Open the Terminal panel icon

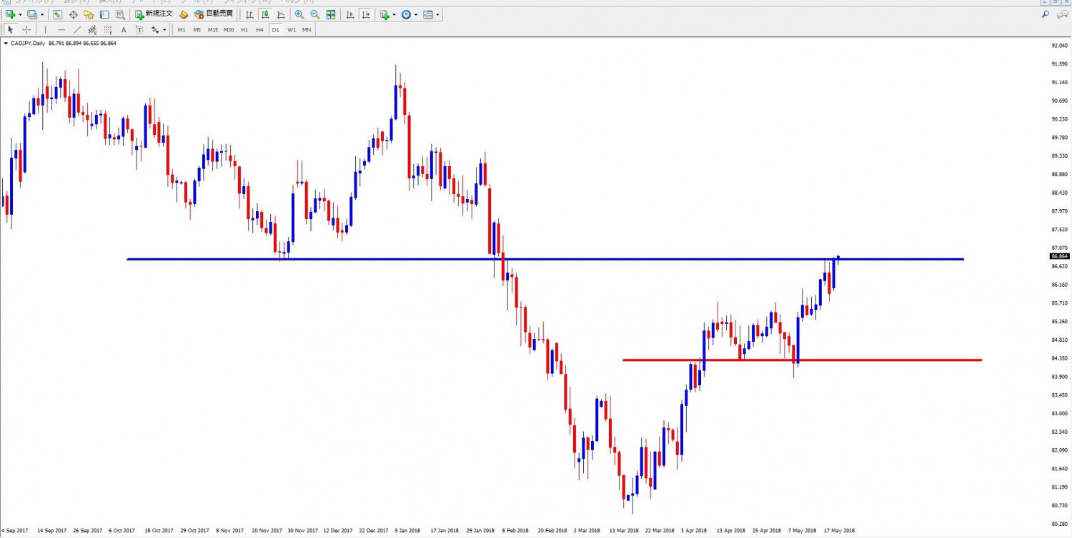pos(104,14)
